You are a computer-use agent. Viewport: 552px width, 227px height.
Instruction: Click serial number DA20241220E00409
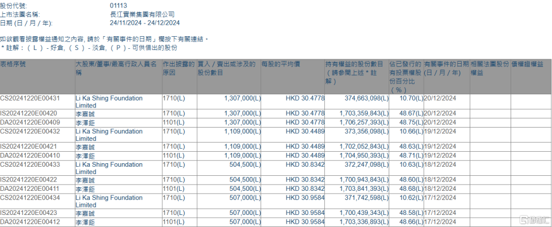coord(30,122)
